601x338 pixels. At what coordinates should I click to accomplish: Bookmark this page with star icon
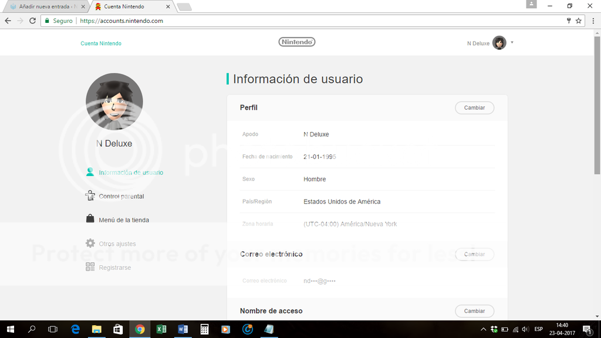(x=579, y=21)
